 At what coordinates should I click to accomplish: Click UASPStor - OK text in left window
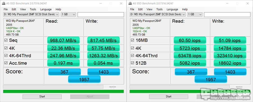(x=15, y=28)
